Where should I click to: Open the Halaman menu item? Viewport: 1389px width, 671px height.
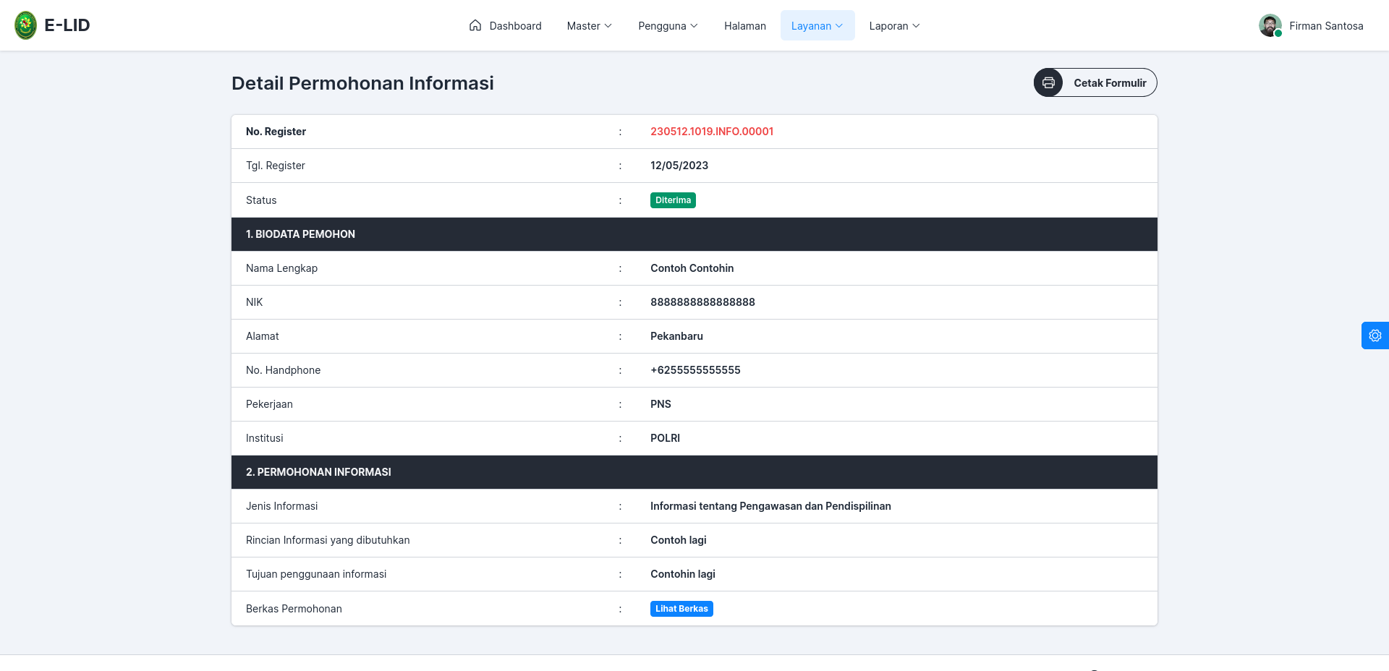click(745, 25)
